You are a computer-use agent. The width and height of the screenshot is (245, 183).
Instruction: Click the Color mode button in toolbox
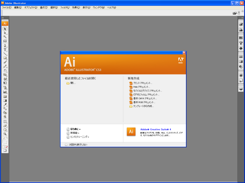click(3, 147)
